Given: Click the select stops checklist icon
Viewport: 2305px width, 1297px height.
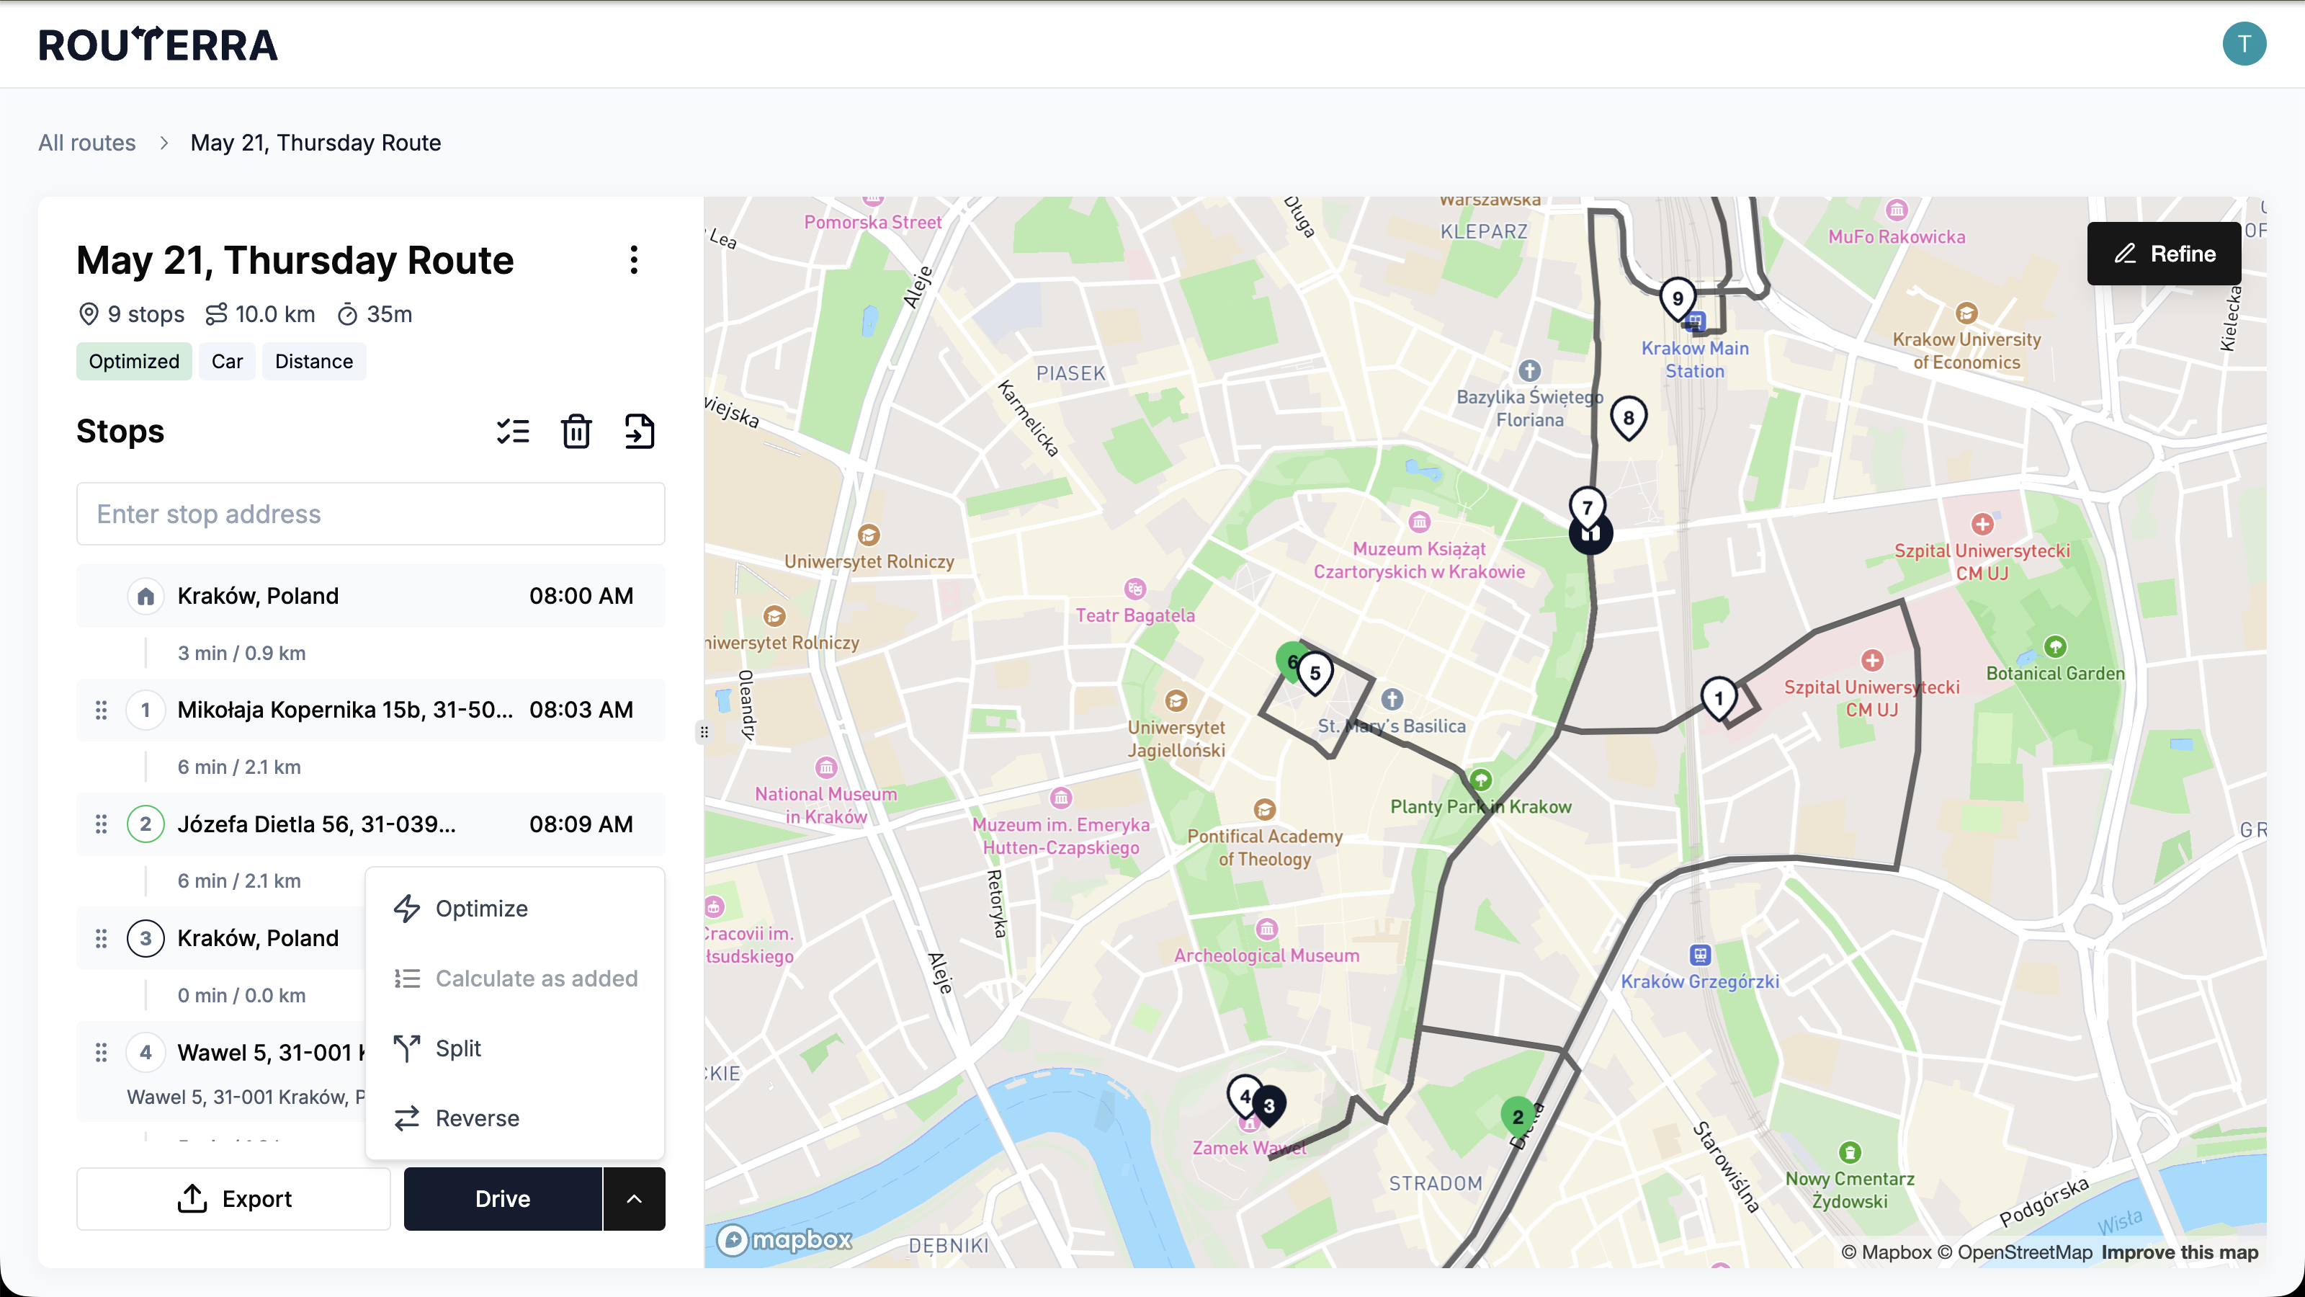Looking at the screenshot, I should [514, 432].
